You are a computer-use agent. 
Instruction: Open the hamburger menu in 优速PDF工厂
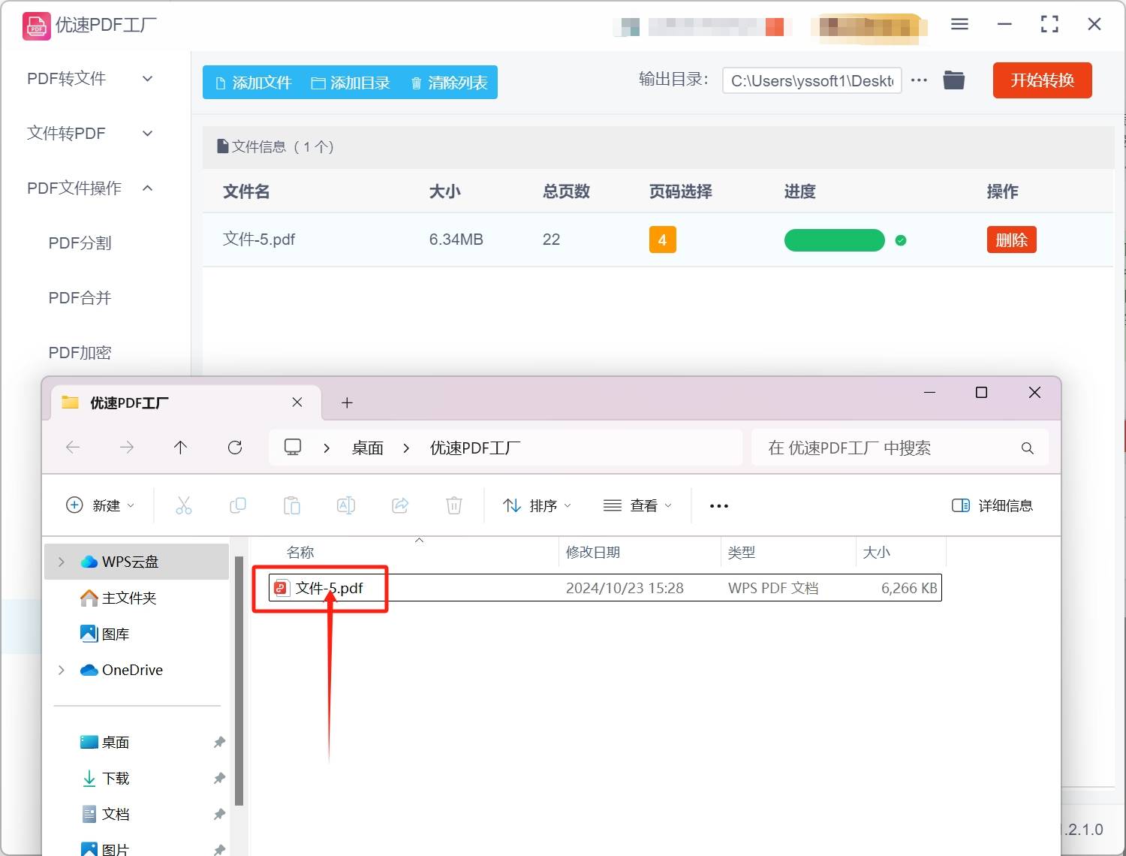click(959, 24)
